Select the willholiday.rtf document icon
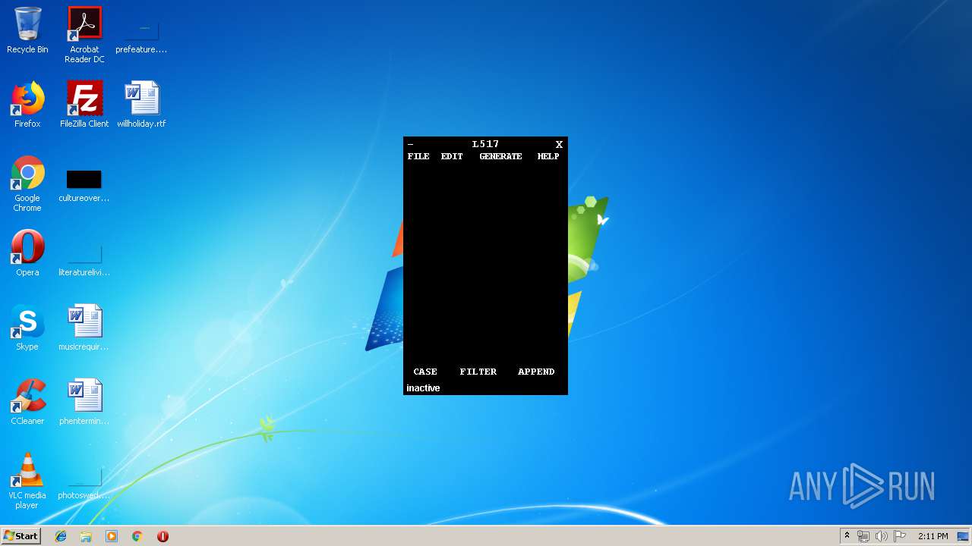 [x=141, y=105]
